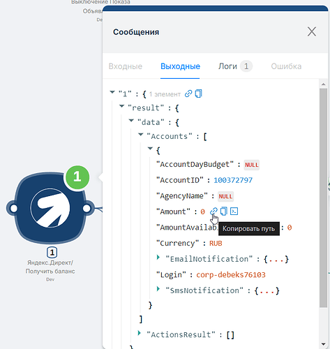Viewport: 330px width, 349px height.
Task: Collapse the "data" object
Action: click(131, 121)
